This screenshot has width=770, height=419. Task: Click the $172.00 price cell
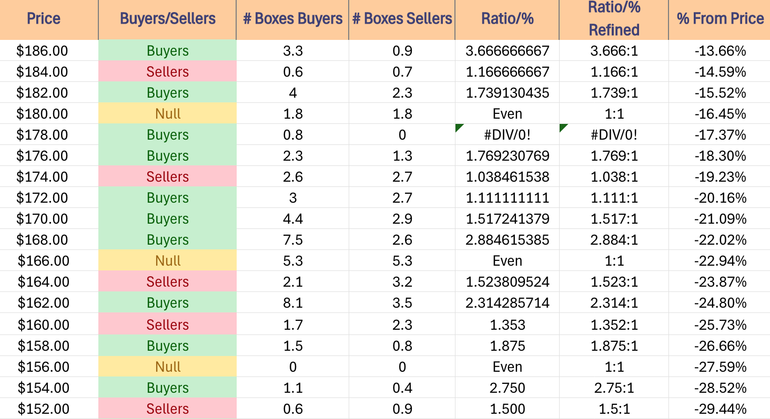point(49,198)
